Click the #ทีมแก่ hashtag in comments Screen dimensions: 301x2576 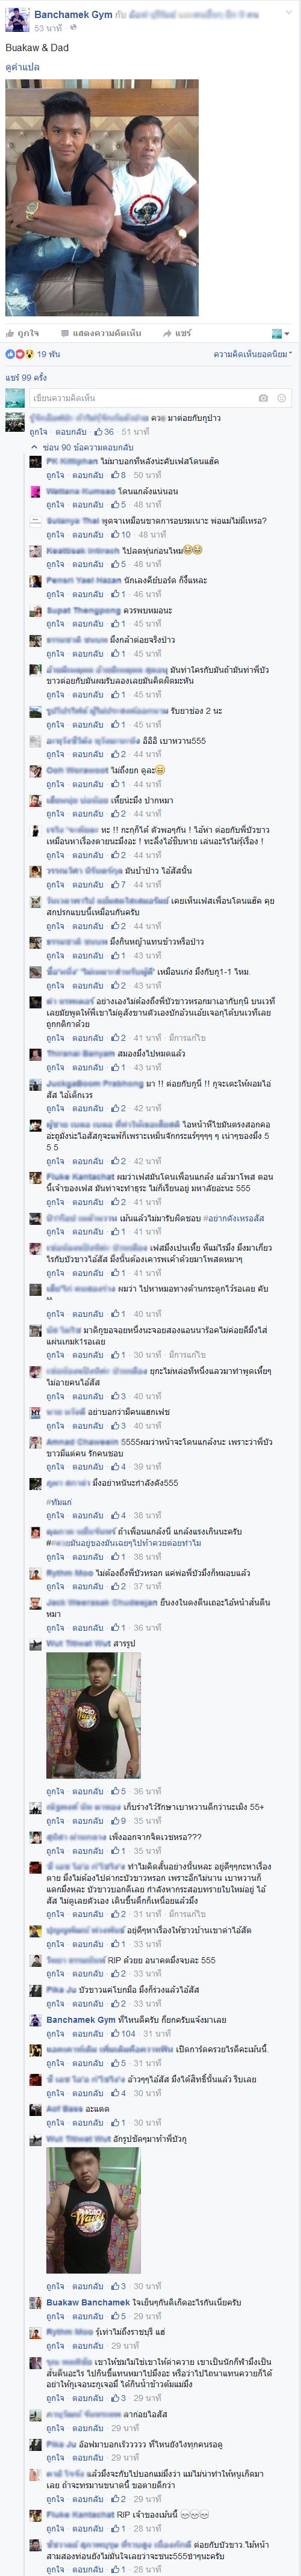click(59, 1502)
